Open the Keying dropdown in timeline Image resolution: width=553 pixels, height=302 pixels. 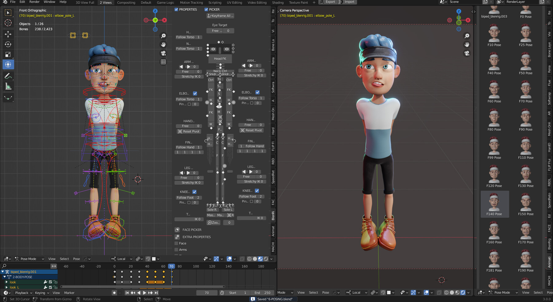point(42,293)
